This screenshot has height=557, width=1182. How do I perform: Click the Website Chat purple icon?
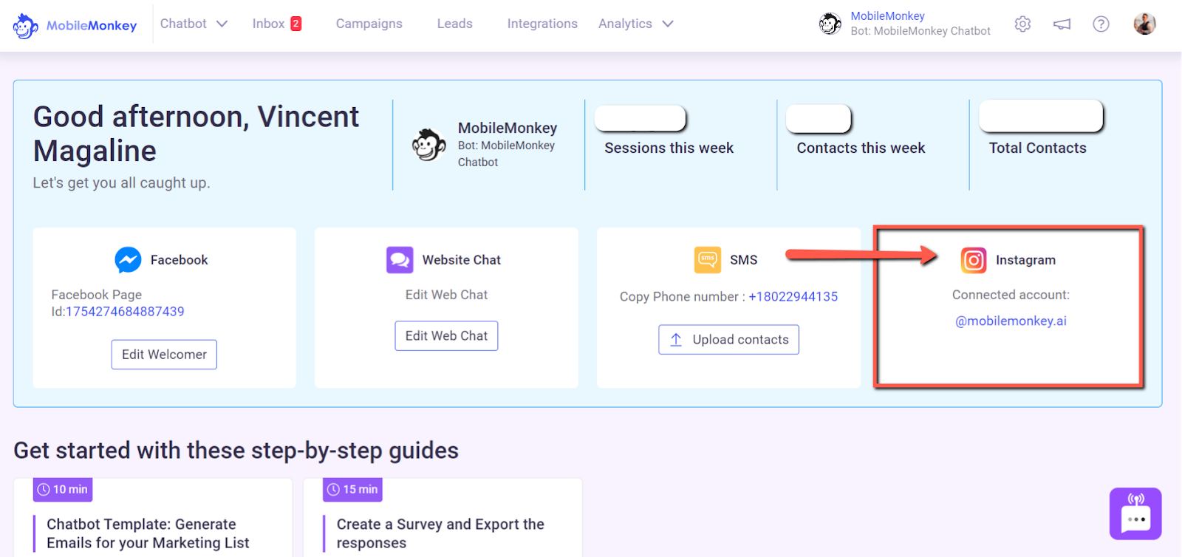point(400,260)
